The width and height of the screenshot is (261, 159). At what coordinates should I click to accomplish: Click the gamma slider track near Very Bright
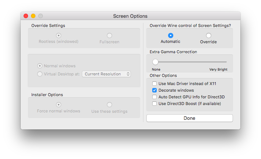tap(223, 62)
